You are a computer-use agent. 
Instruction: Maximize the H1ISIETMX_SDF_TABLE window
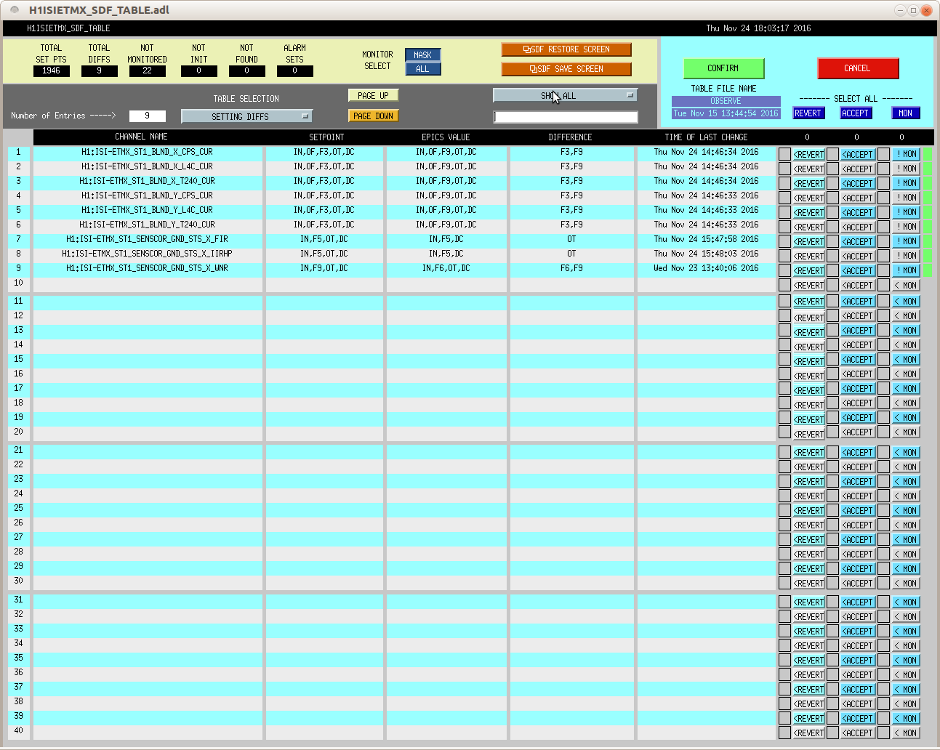(913, 10)
